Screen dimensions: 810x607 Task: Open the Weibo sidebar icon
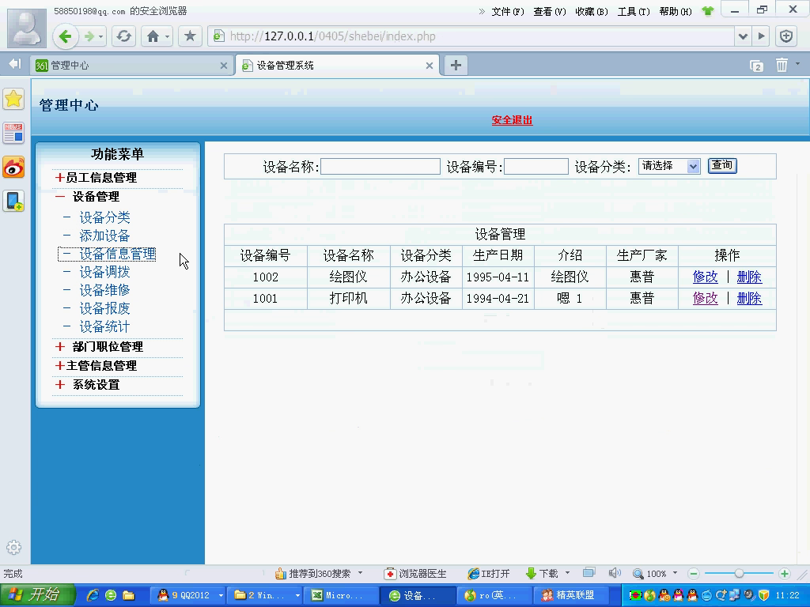[14, 168]
